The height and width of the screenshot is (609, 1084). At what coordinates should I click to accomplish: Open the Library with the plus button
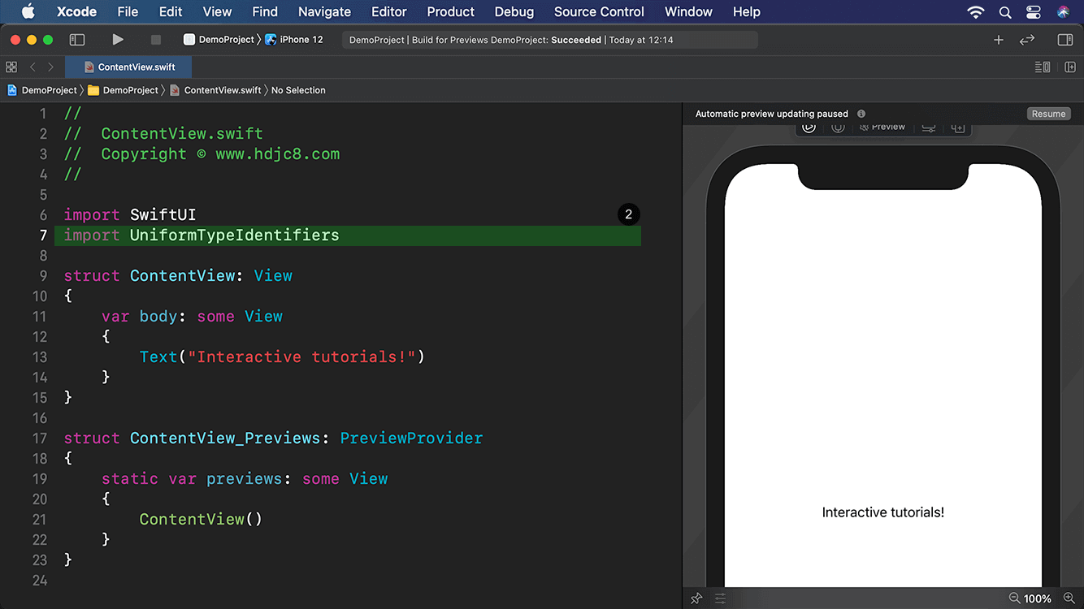click(999, 39)
